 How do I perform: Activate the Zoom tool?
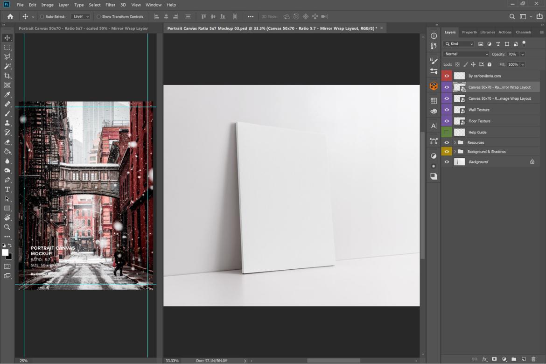7,227
